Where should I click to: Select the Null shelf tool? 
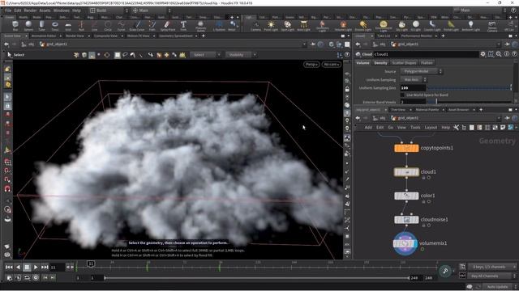81,25
